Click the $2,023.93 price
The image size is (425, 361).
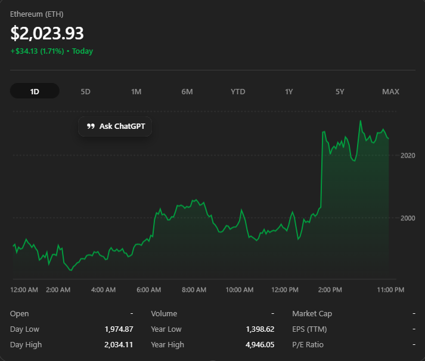click(47, 33)
